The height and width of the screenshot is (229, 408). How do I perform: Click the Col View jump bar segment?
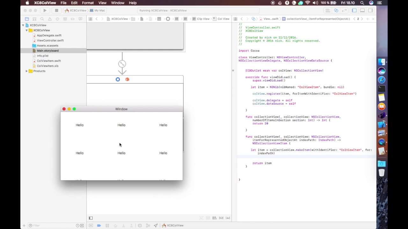pyautogui.click(x=221, y=19)
